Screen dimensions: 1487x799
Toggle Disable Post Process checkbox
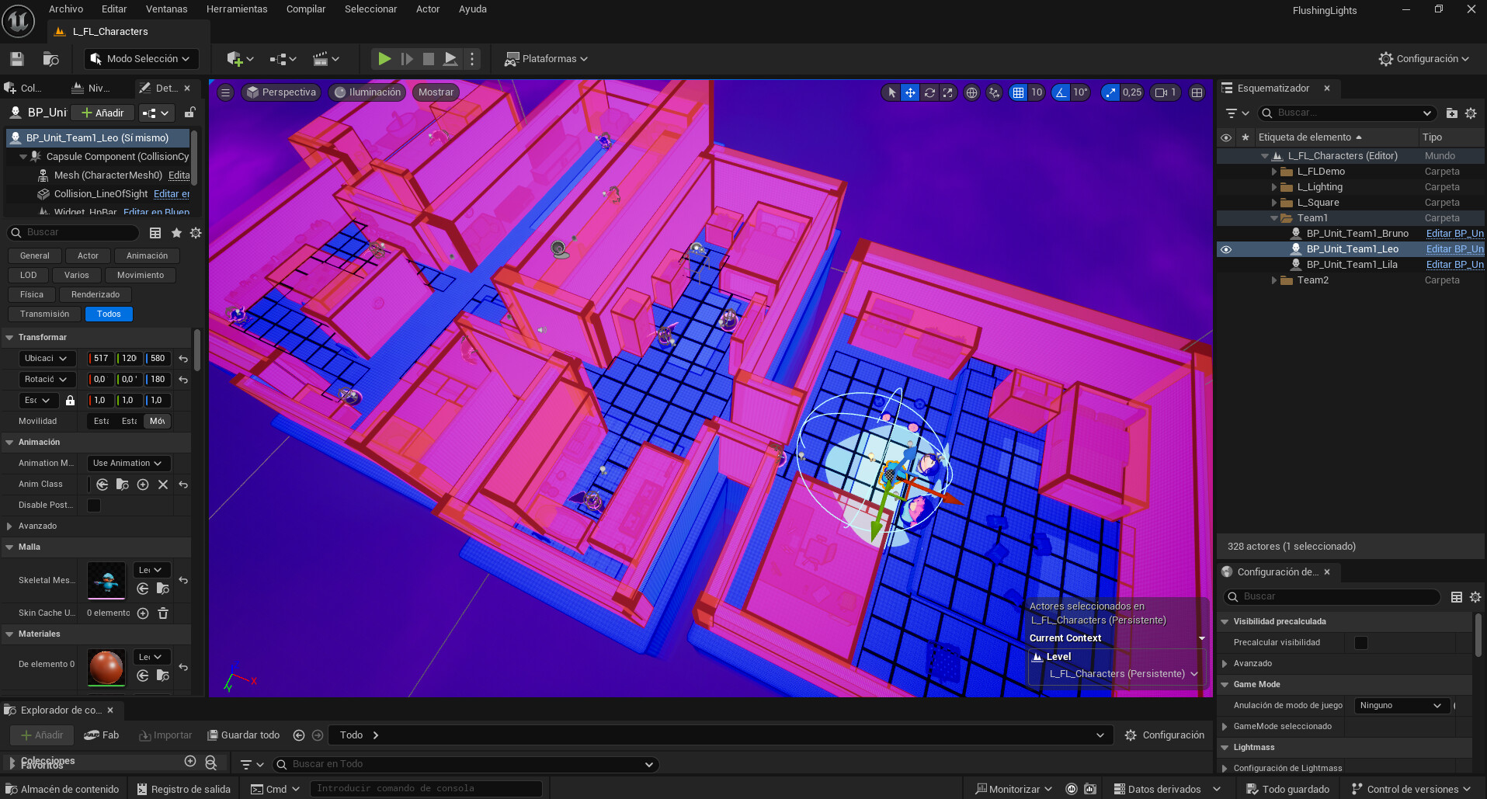click(94, 505)
